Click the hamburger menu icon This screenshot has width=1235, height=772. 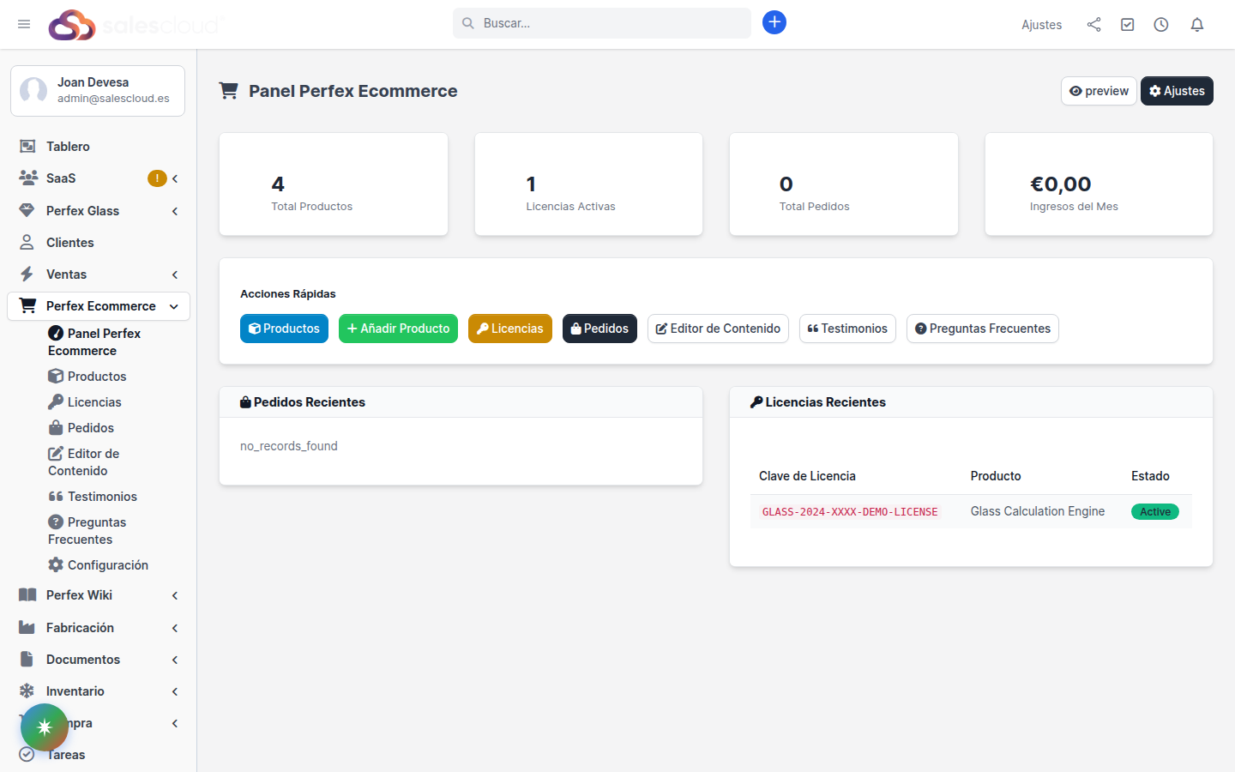pyautogui.click(x=24, y=24)
